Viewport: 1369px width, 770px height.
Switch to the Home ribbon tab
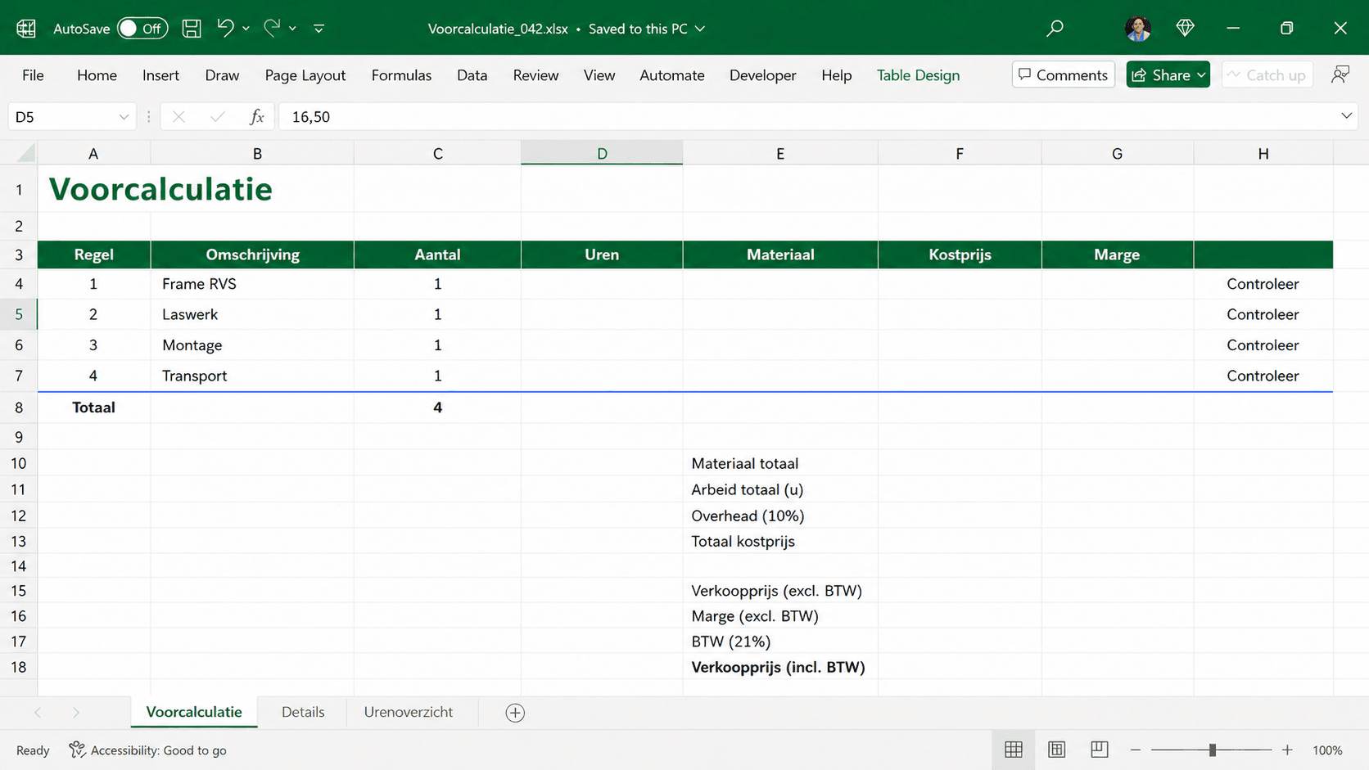pyautogui.click(x=97, y=75)
